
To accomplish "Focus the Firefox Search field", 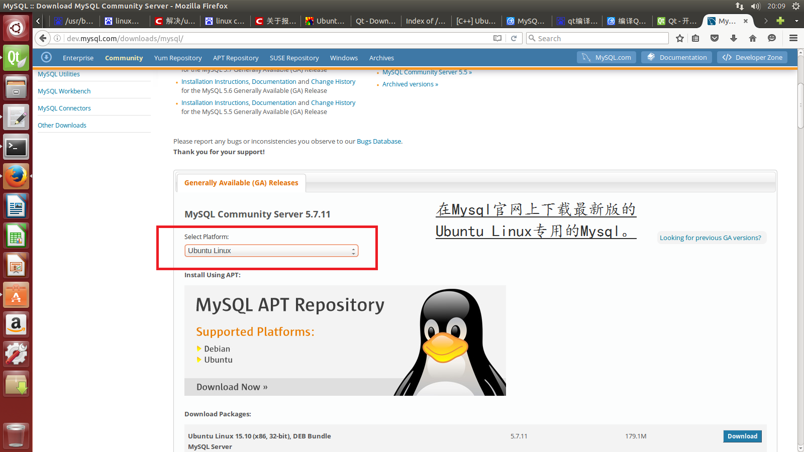I will pyautogui.click(x=597, y=38).
